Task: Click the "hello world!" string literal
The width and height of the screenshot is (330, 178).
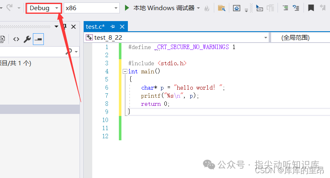Action: [198, 88]
